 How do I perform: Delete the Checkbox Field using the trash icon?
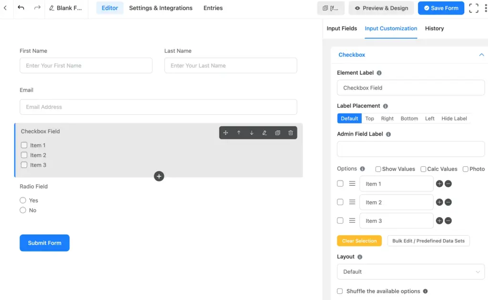[290, 133]
